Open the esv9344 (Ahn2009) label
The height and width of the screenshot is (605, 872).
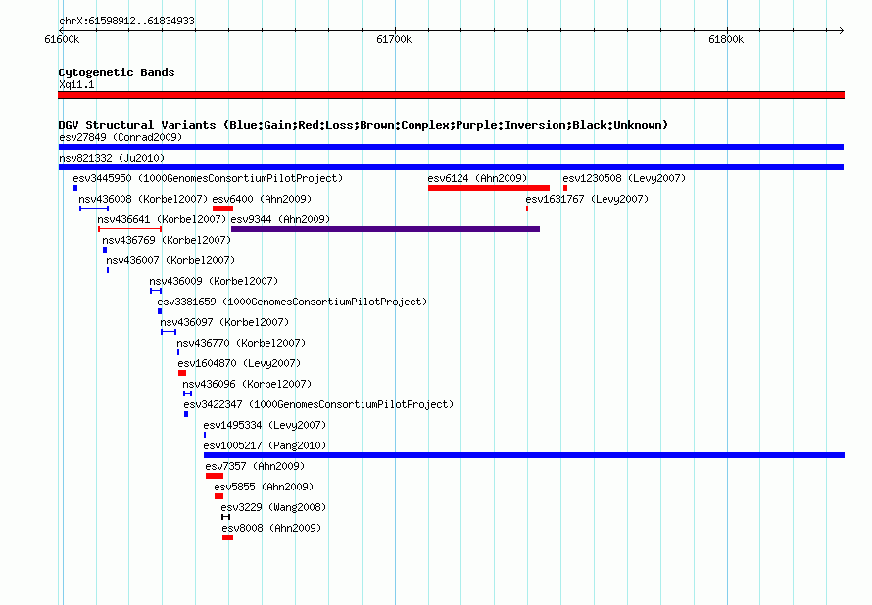coord(280,219)
